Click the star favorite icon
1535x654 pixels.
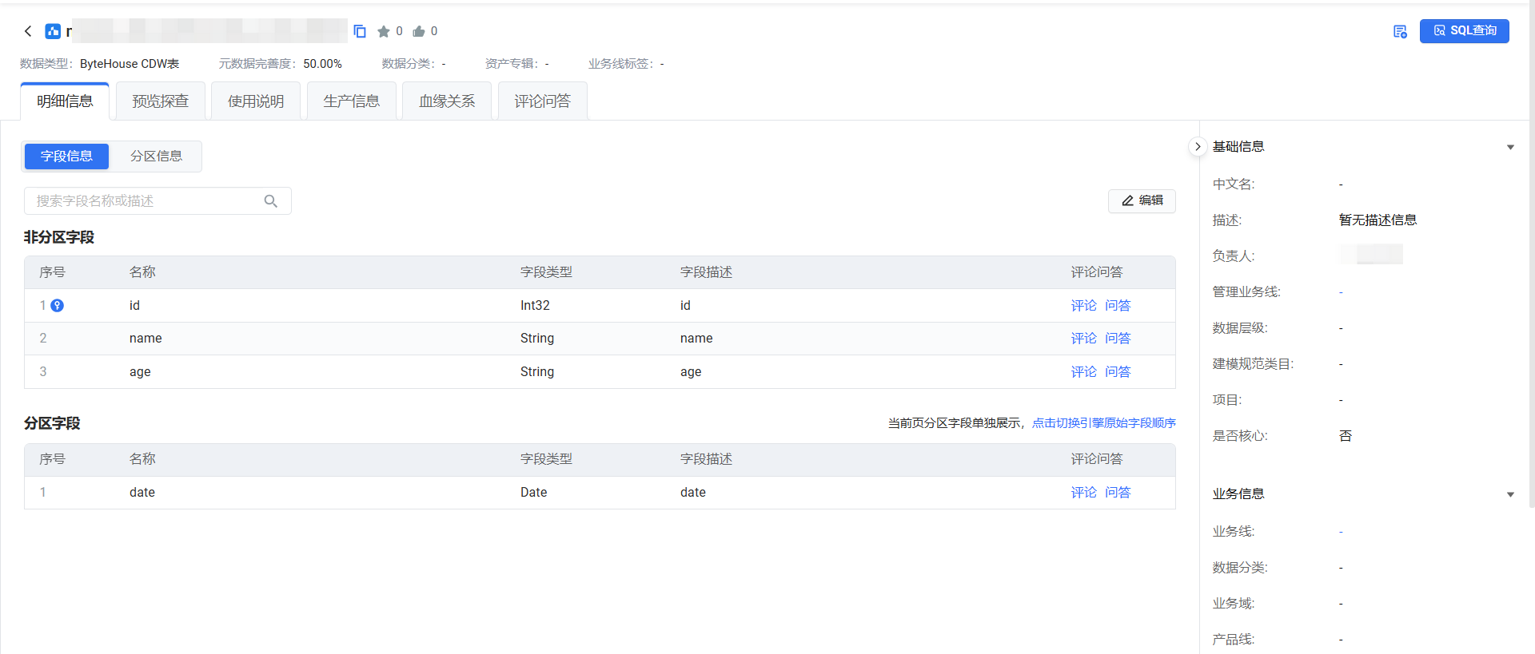click(384, 31)
